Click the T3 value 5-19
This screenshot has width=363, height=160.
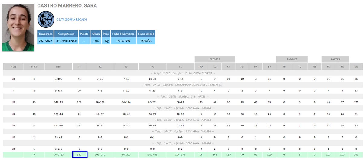click(x=126, y=91)
